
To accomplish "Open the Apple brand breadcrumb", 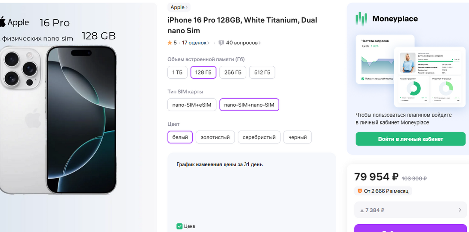I will [179, 7].
